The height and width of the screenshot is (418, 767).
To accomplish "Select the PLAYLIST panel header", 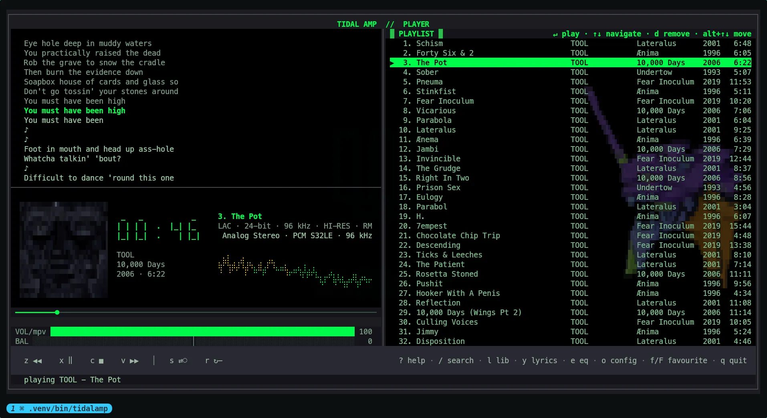I will pos(416,34).
